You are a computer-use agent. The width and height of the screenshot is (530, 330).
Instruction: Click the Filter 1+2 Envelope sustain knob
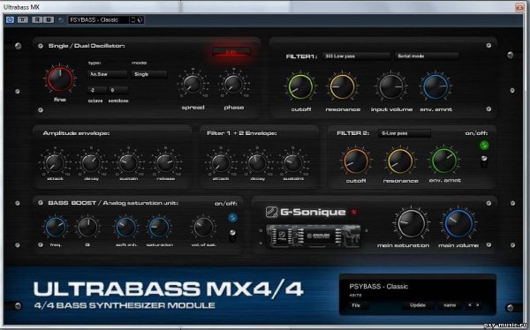[x=293, y=163]
